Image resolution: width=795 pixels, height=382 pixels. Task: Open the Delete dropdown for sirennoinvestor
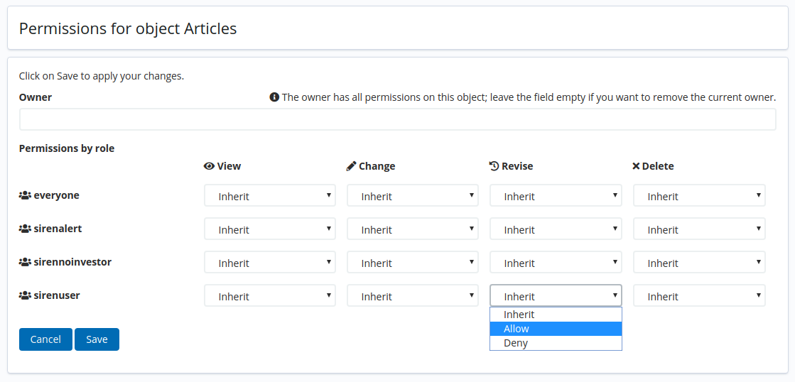click(699, 263)
